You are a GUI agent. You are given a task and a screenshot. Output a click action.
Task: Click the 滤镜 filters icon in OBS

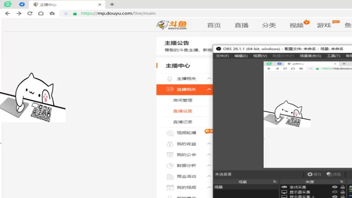pyautogui.click(x=329, y=174)
